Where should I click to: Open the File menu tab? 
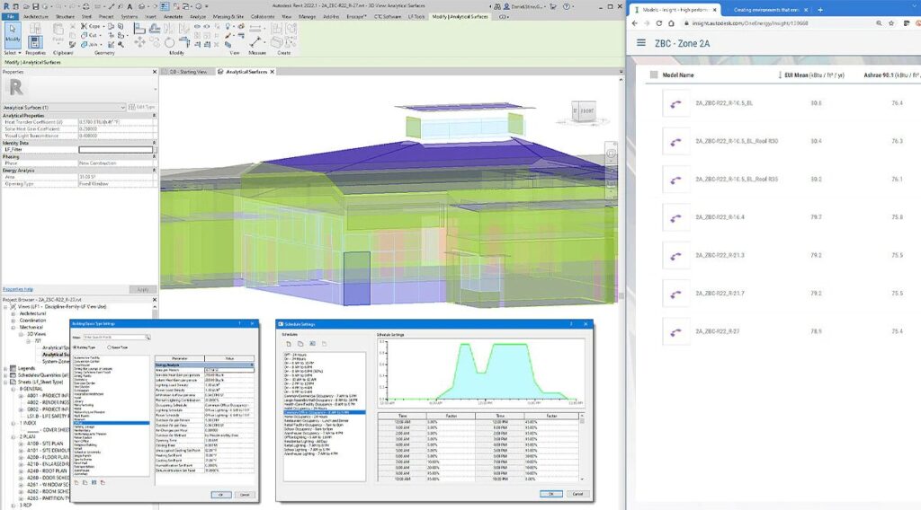point(11,16)
